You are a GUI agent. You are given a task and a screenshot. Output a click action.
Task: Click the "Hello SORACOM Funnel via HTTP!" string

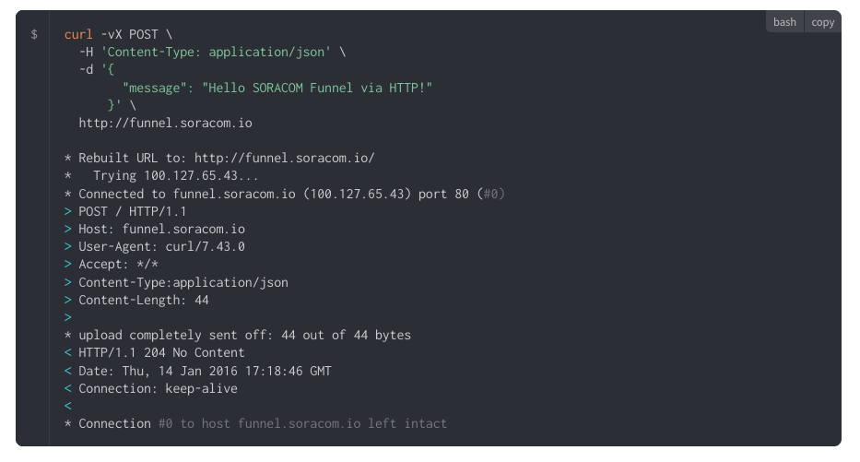coord(319,87)
